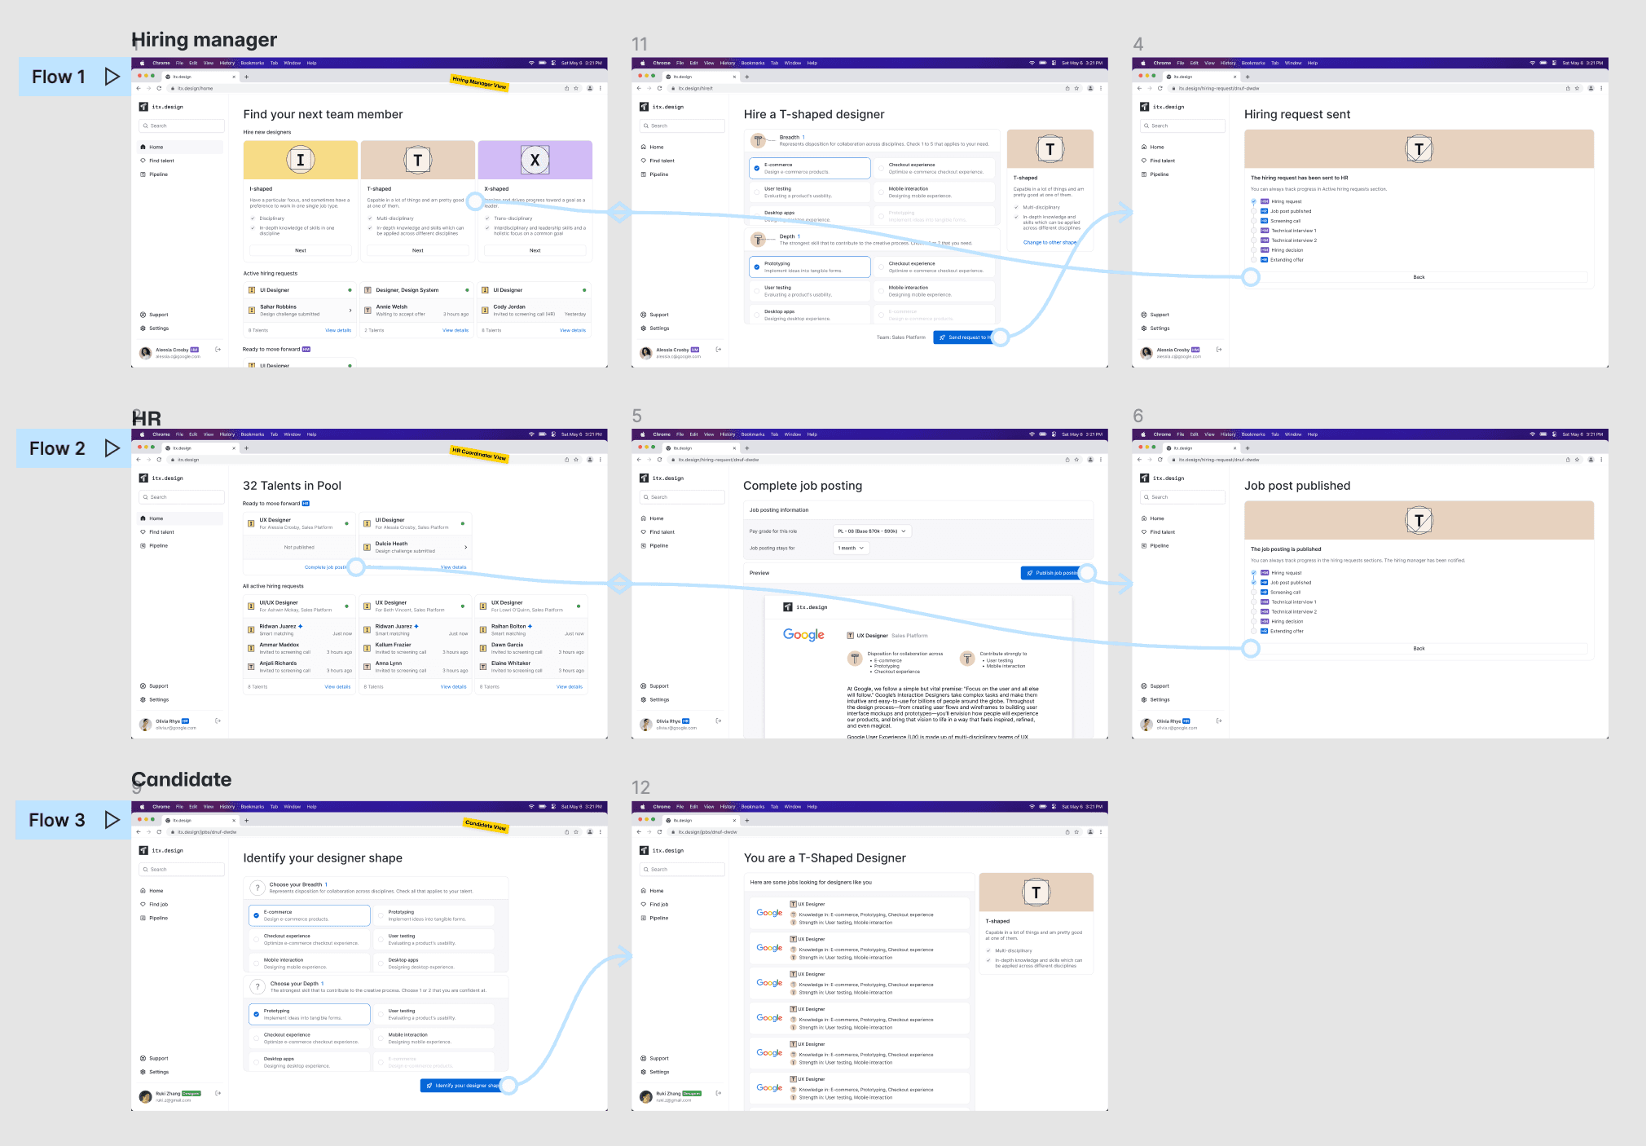This screenshot has height=1146, width=1646.
Task: Logout icon beside Olivia Rhye in 32 Talents frame
Action: (x=218, y=721)
